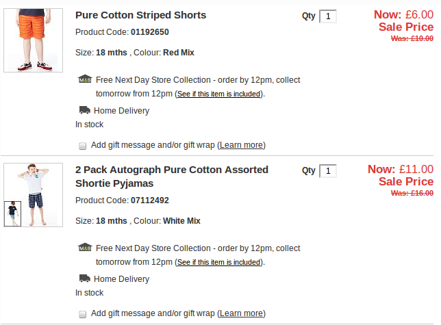This screenshot has height=325, width=441.
Task: Click Home Delivery truck icon for Striped Shorts
Action: (x=85, y=110)
